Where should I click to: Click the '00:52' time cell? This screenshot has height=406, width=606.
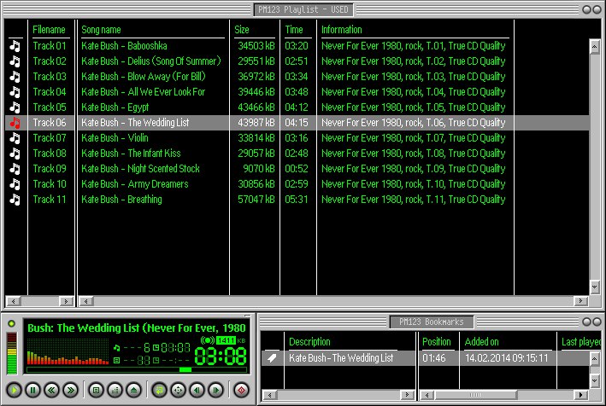[297, 169]
